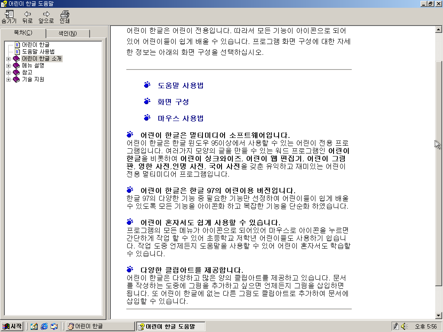The height and width of the screenshot is (332, 443).
Task: Switch to the 목차(C) tab
Action: (x=23, y=33)
